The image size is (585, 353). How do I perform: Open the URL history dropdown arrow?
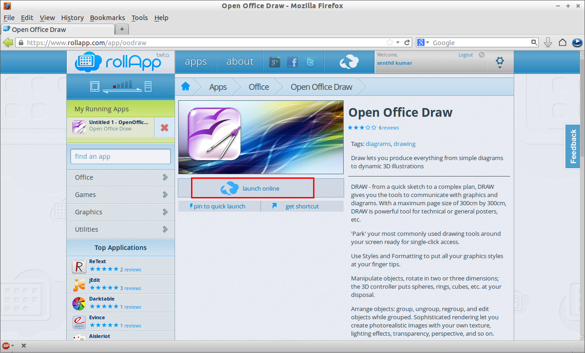click(x=398, y=42)
